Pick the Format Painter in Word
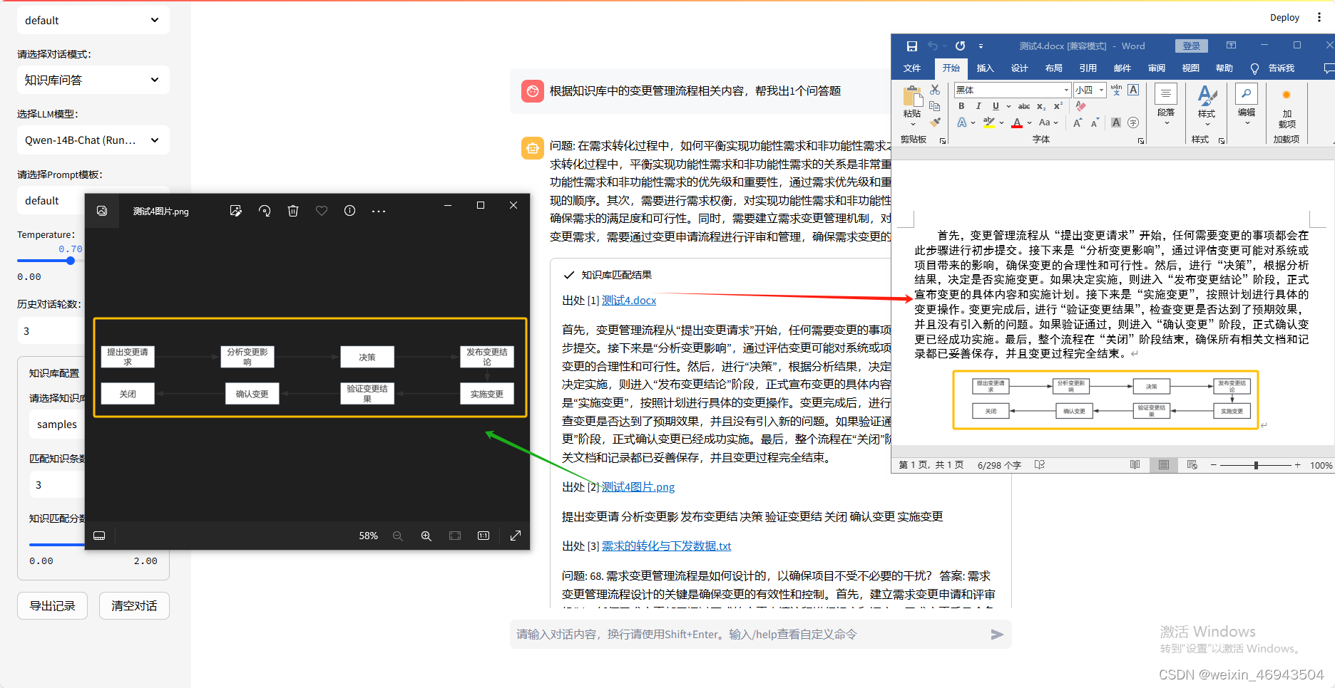Image resolution: width=1335 pixels, height=688 pixels. [935, 122]
